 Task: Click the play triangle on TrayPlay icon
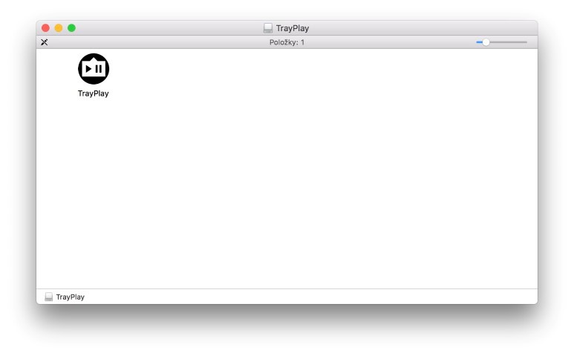(x=88, y=69)
